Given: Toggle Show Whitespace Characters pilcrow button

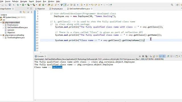Looking at the screenshot, I should pyautogui.click(x=78, y=5).
